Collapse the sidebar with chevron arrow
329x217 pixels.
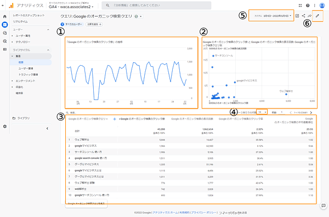(x=47, y=128)
